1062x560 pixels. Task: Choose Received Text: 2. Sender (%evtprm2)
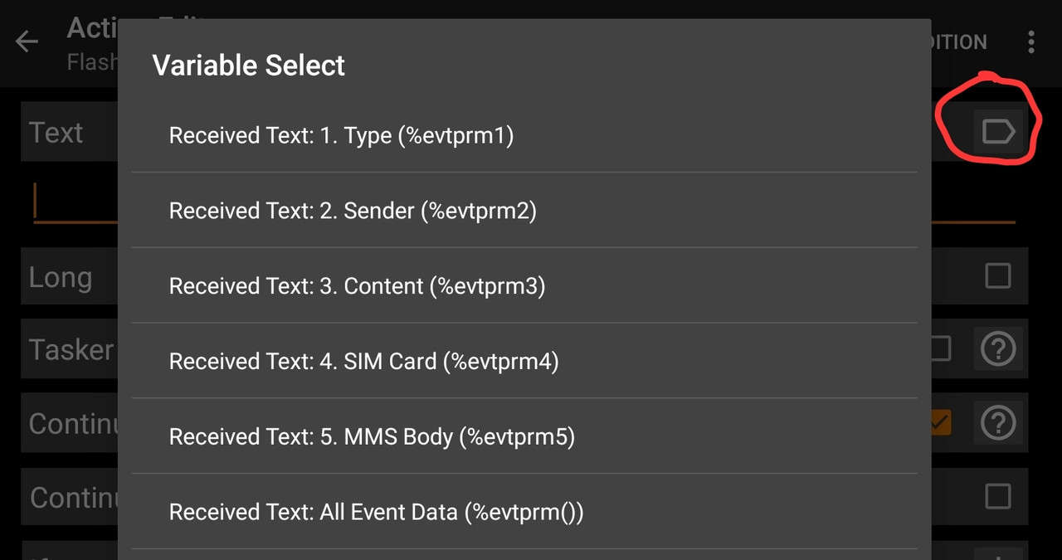tap(353, 211)
